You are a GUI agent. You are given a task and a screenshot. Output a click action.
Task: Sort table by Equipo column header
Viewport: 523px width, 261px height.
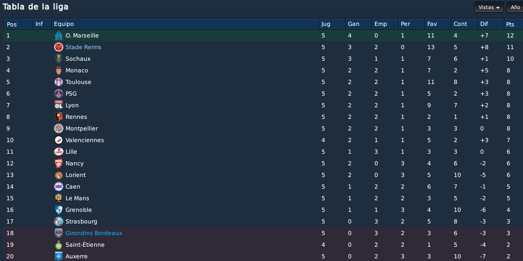(186, 24)
